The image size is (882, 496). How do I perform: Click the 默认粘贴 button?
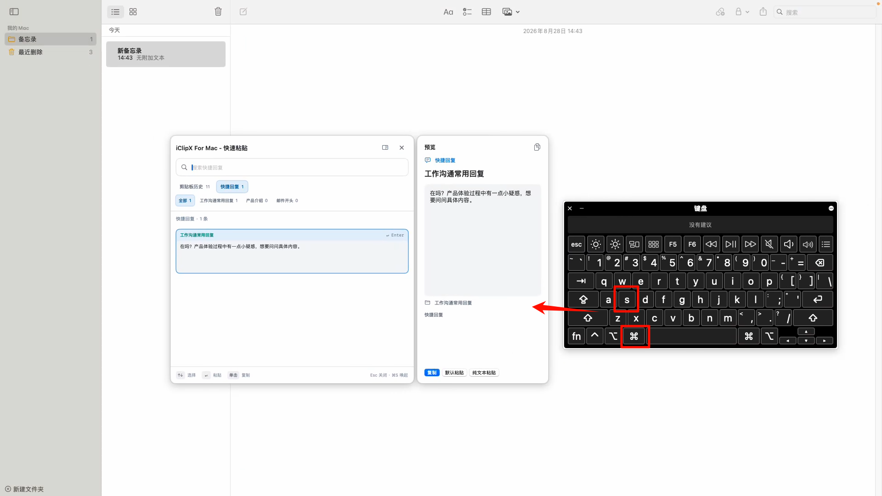(454, 372)
